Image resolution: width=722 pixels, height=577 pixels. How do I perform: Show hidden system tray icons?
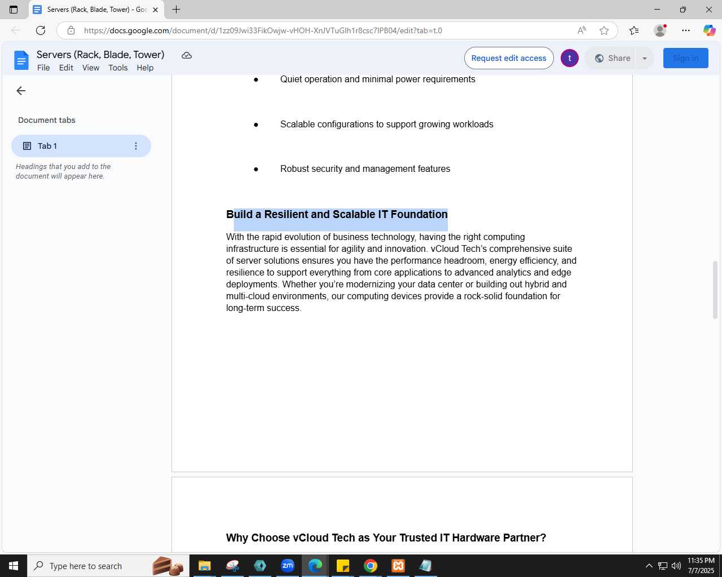649,566
